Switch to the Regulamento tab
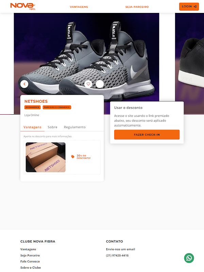The height and width of the screenshot is (272, 204). click(74, 127)
